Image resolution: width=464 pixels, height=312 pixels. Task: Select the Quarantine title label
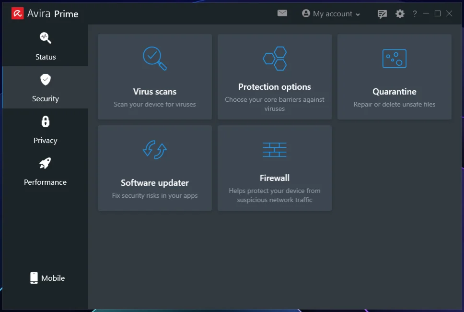tap(394, 92)
